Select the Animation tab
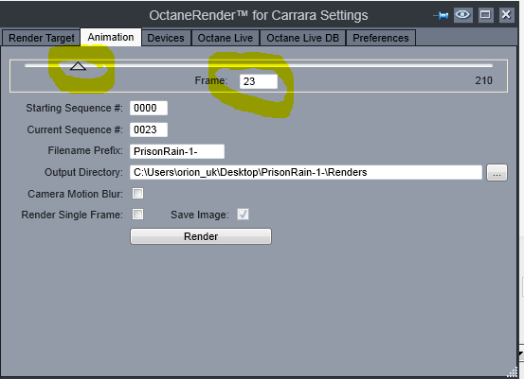 coord(111,37)
